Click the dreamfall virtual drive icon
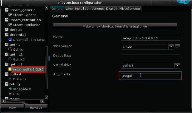Screen dimensions: 192x113 click(x=7, y=35)
